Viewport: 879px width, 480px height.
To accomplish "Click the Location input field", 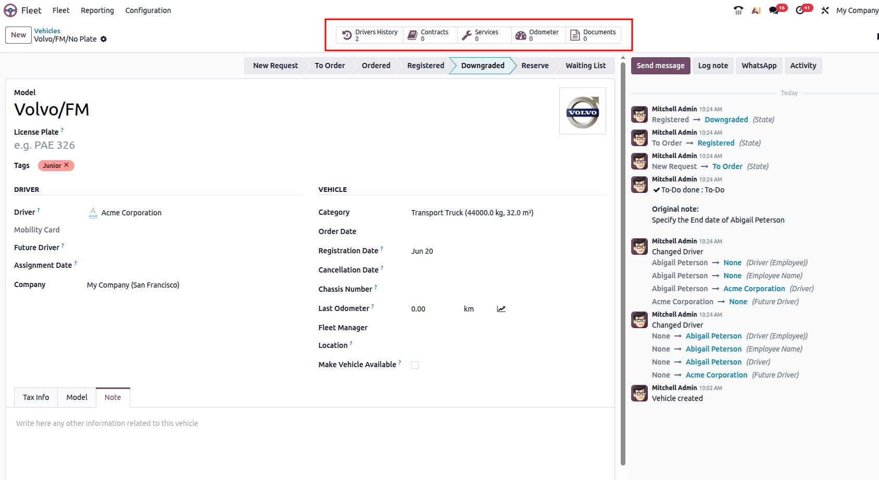I will click(x=508, y=345).
